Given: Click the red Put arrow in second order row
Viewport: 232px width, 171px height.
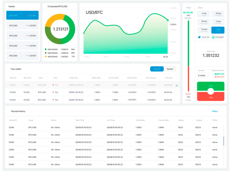Looking at the screenshot, I should click(53, 92).
